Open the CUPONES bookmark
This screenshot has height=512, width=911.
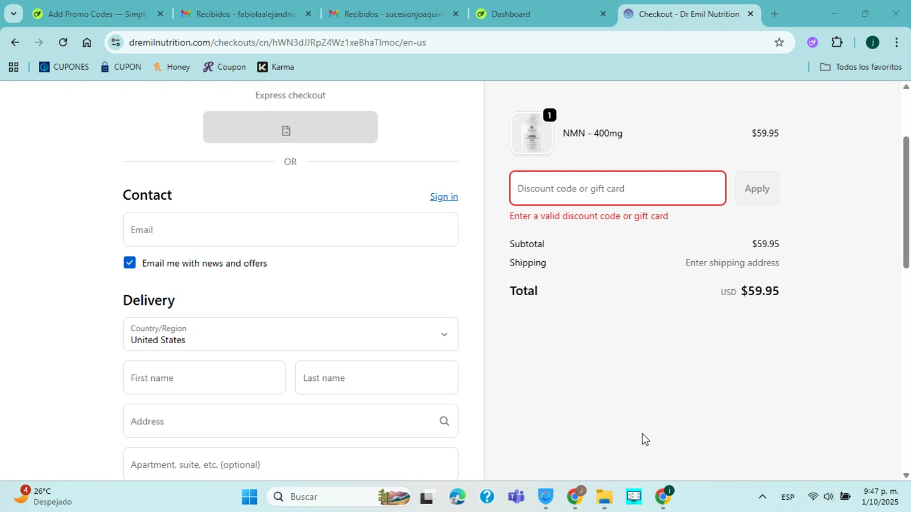coord(64,67)
